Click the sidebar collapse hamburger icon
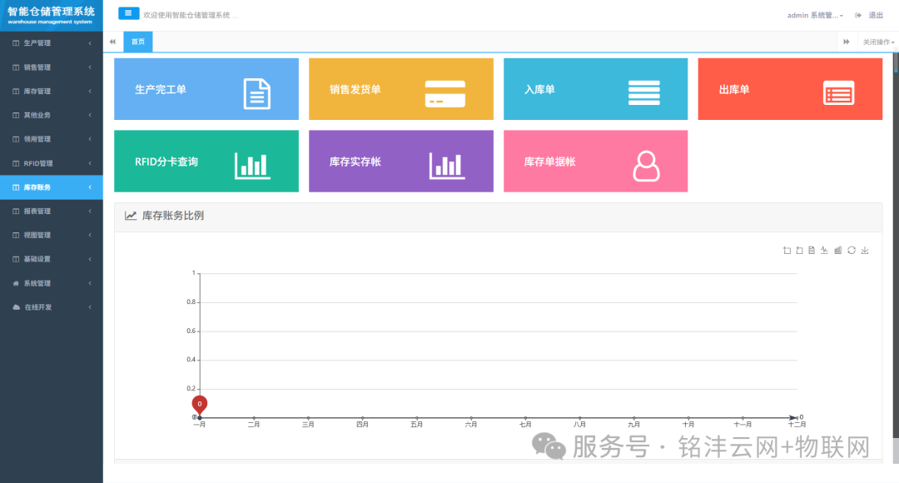899x483 pixels. click(x=127, y=12)
